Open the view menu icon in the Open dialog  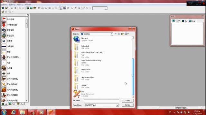[x=126, y=34]
